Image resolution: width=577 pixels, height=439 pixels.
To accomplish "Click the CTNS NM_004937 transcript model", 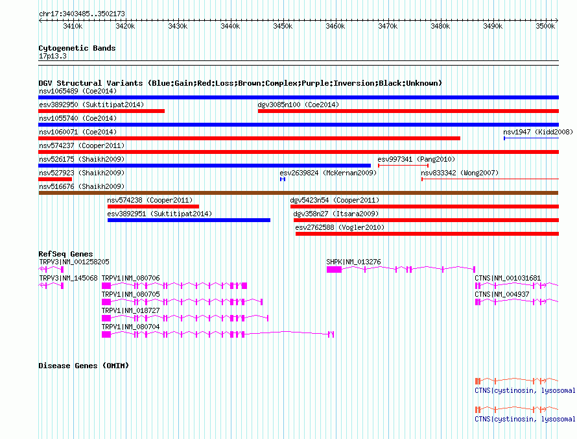I will click(517, 302).
